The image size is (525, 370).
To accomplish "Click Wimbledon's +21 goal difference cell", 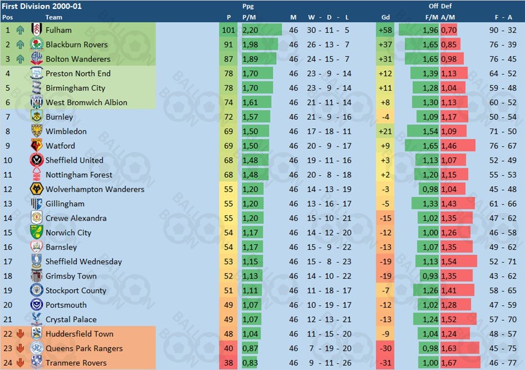I will (385, 131).
